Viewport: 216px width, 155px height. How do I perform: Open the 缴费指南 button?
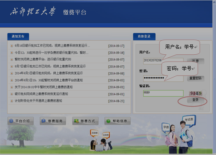pyautogui.click(x=53, y=121)
